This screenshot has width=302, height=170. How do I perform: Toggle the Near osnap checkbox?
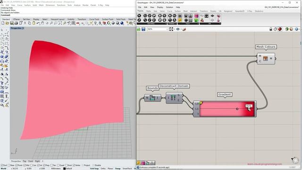[x=8, y=165]
